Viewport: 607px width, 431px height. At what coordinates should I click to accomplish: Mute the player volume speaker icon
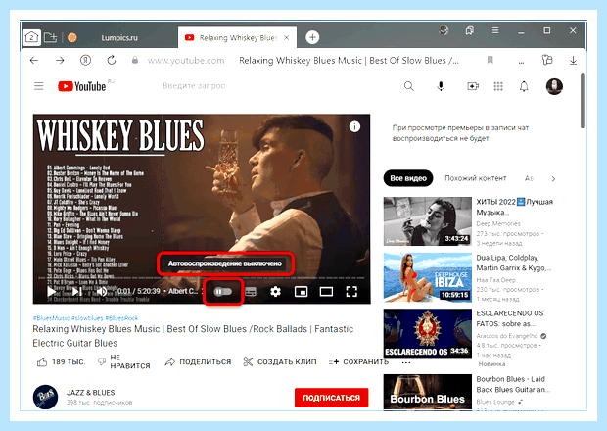(x=102, y=291)
